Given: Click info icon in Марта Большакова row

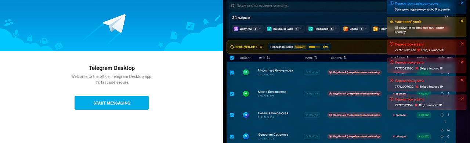Looking at the screenshot, I should 442,94.
